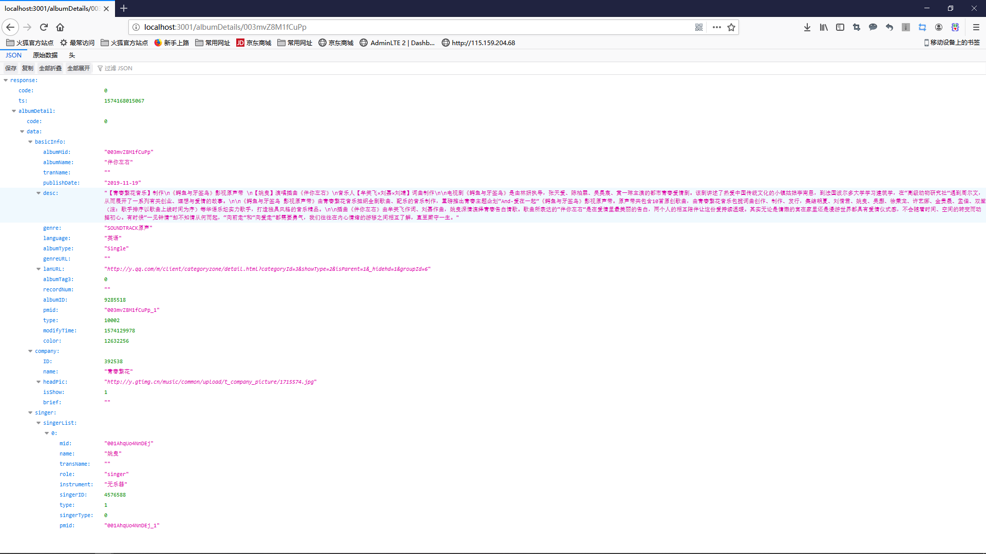Click the downloads arrow icon
Image resolution: width=986 pixels, height=554 pixels.
(807, 27)
